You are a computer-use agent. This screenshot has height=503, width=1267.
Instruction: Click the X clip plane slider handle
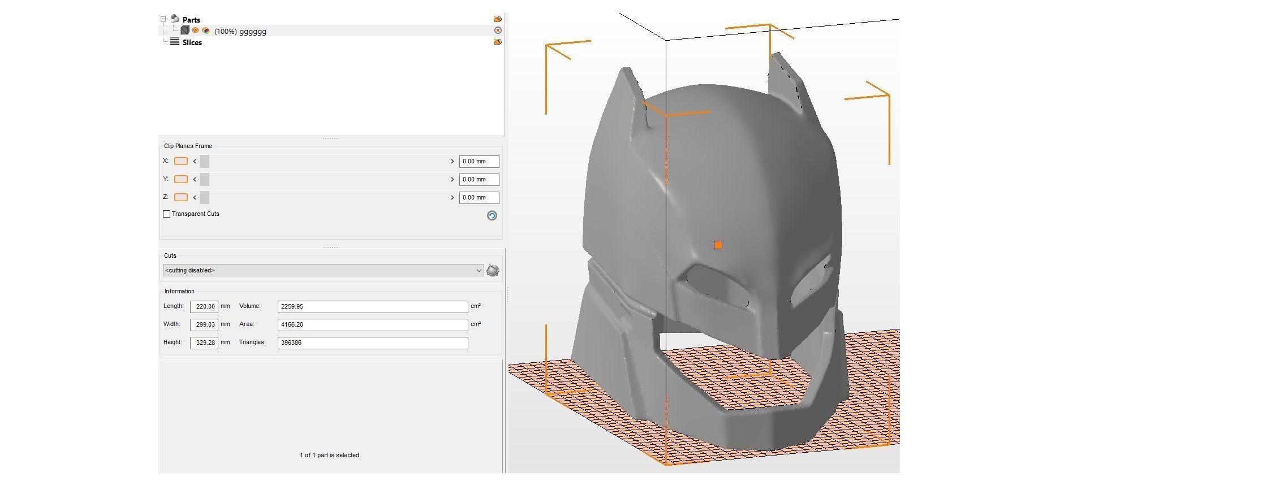pos(204,162)
